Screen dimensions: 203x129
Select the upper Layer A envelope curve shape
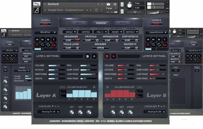pos(63,92)
